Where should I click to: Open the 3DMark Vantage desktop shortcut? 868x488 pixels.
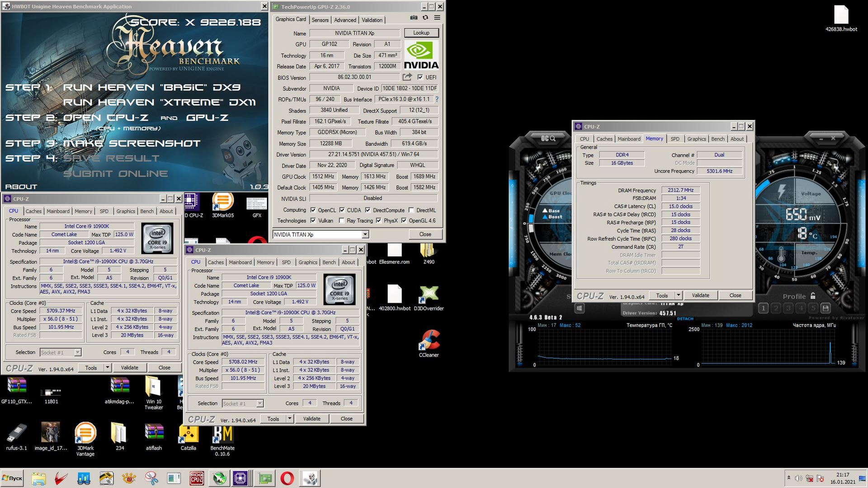click(85, 439)
